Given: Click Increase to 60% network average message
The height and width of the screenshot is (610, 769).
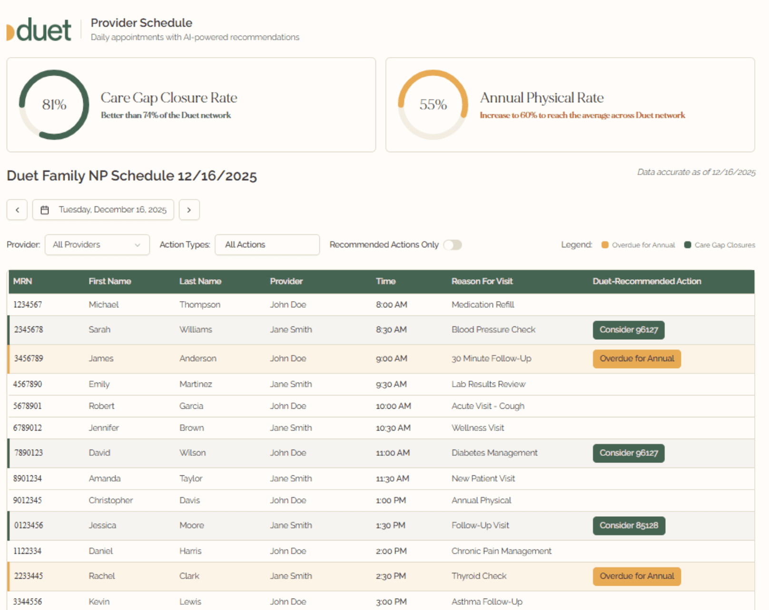Looking at the screenshot, I should (x=582, y=116).
